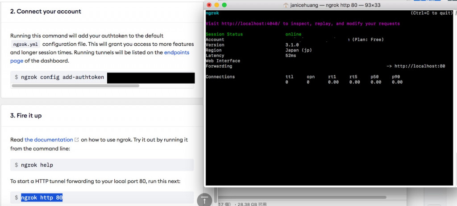Click the '52ms' latency value

point(291,56)
